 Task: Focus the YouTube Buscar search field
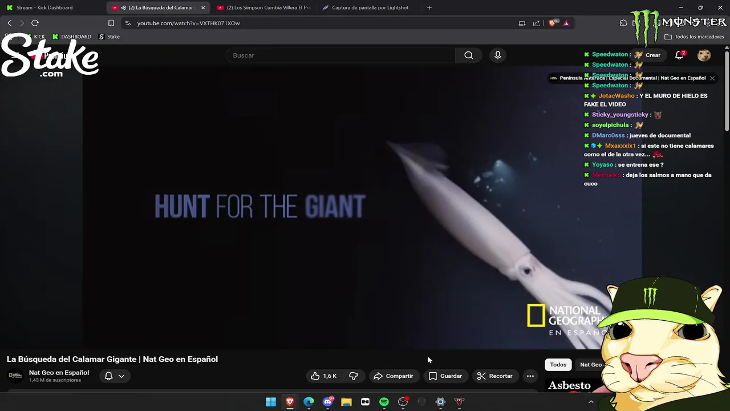[340, 55]
